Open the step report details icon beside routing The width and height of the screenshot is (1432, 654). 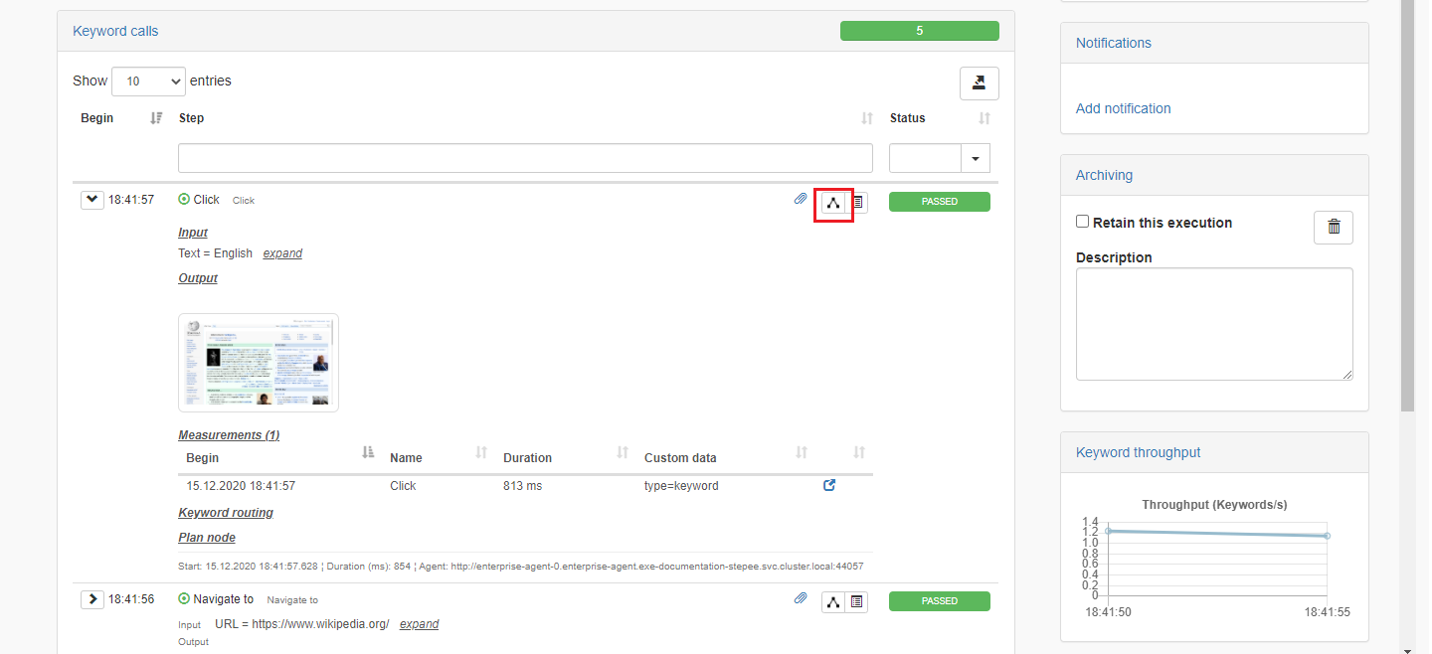pos(856,203)
